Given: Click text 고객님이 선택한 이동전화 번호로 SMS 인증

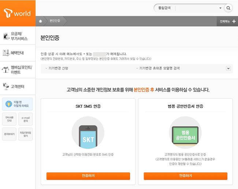Looking at the screenshot, I should point(88,155).
